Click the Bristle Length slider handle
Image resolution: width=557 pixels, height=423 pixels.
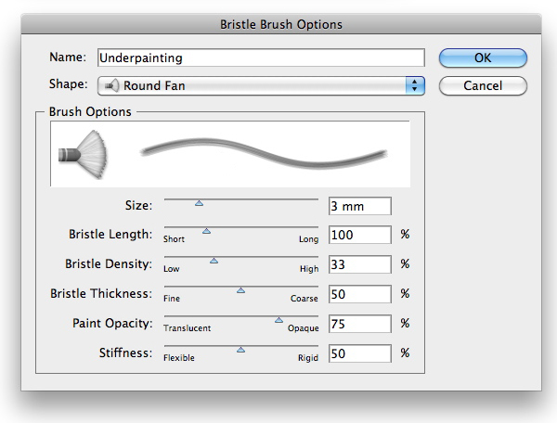(x=206, y=231)
